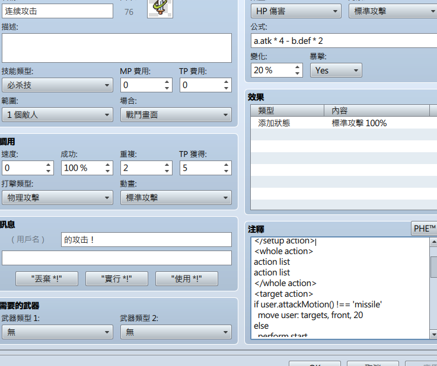The image size is (437, 366).
Task: Click the notes scrollbar down arrow
Action: tap(433, 334)
